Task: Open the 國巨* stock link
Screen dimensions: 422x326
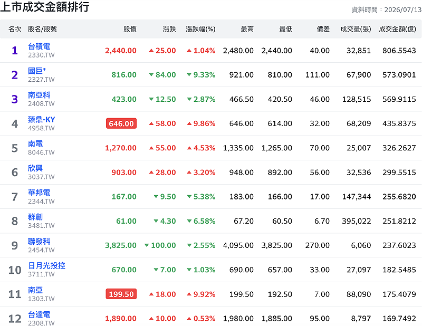Action: pyautogui.click(x=37, y=71)
